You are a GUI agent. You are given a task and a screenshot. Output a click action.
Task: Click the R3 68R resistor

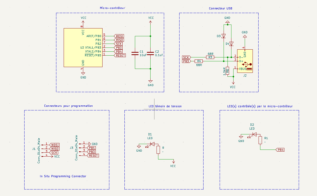point(210,57)
